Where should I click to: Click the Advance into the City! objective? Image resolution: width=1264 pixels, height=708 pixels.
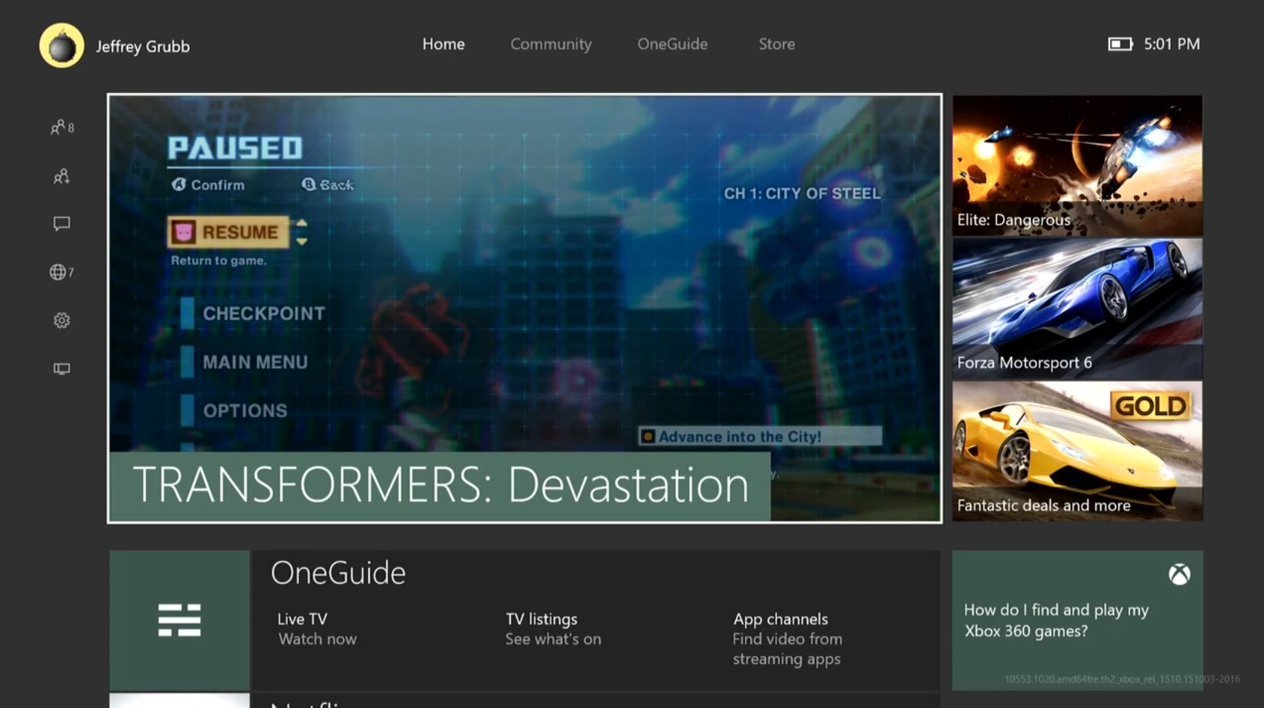(760, 437)
